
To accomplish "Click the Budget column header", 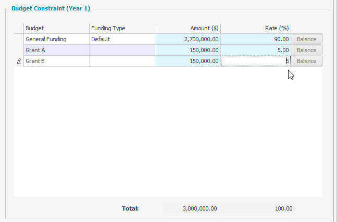I will pos(57,28).
